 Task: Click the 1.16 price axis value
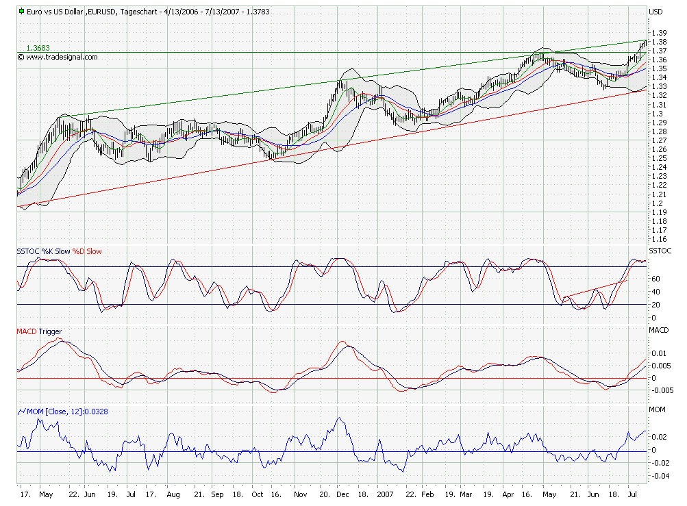point(659,239)
